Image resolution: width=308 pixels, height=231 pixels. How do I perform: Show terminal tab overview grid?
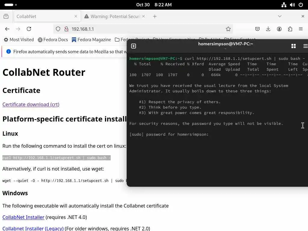294,46
